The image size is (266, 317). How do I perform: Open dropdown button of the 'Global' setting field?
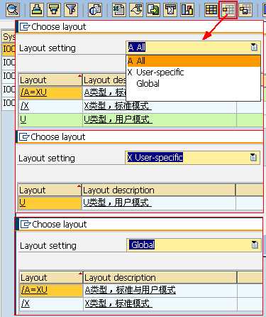point(255,245)
